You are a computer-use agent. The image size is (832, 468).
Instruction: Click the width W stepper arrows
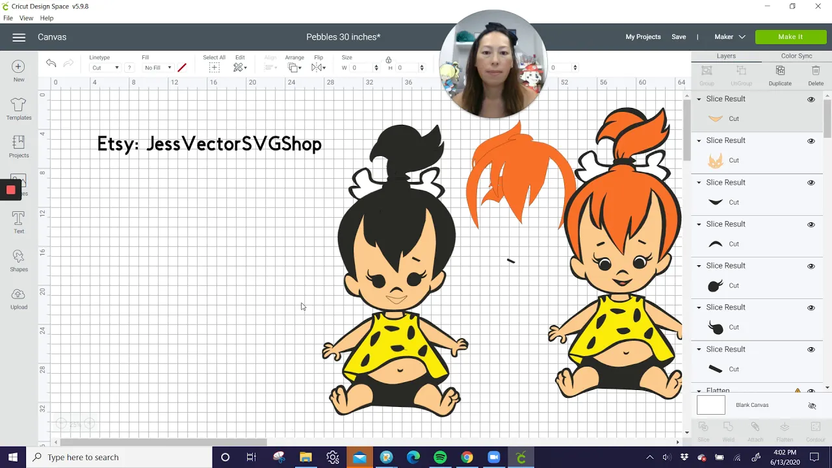click(x=376, y=68)
